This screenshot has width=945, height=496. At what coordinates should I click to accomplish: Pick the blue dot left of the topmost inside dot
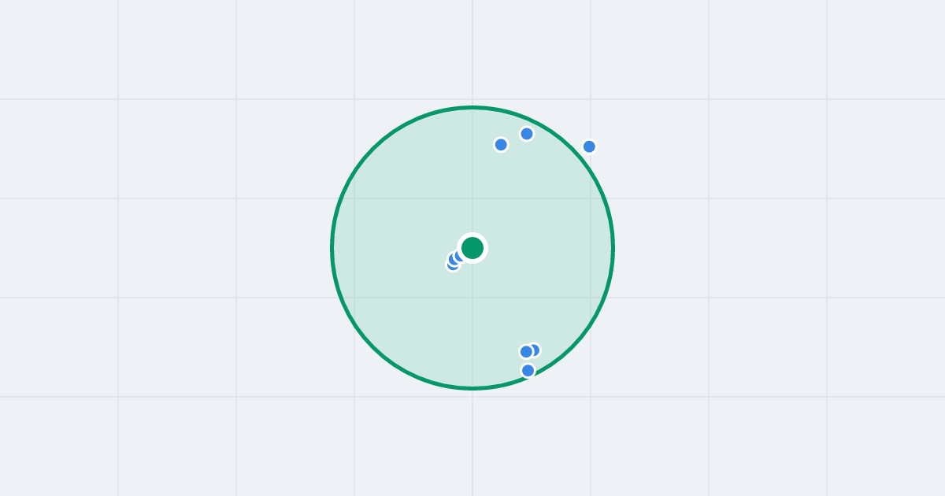(x=501, y=145)
